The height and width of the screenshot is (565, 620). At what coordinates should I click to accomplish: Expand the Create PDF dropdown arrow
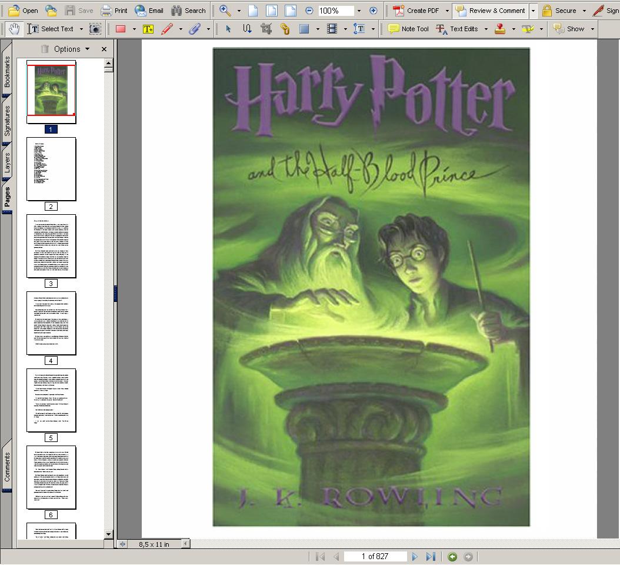click(446, 11)
